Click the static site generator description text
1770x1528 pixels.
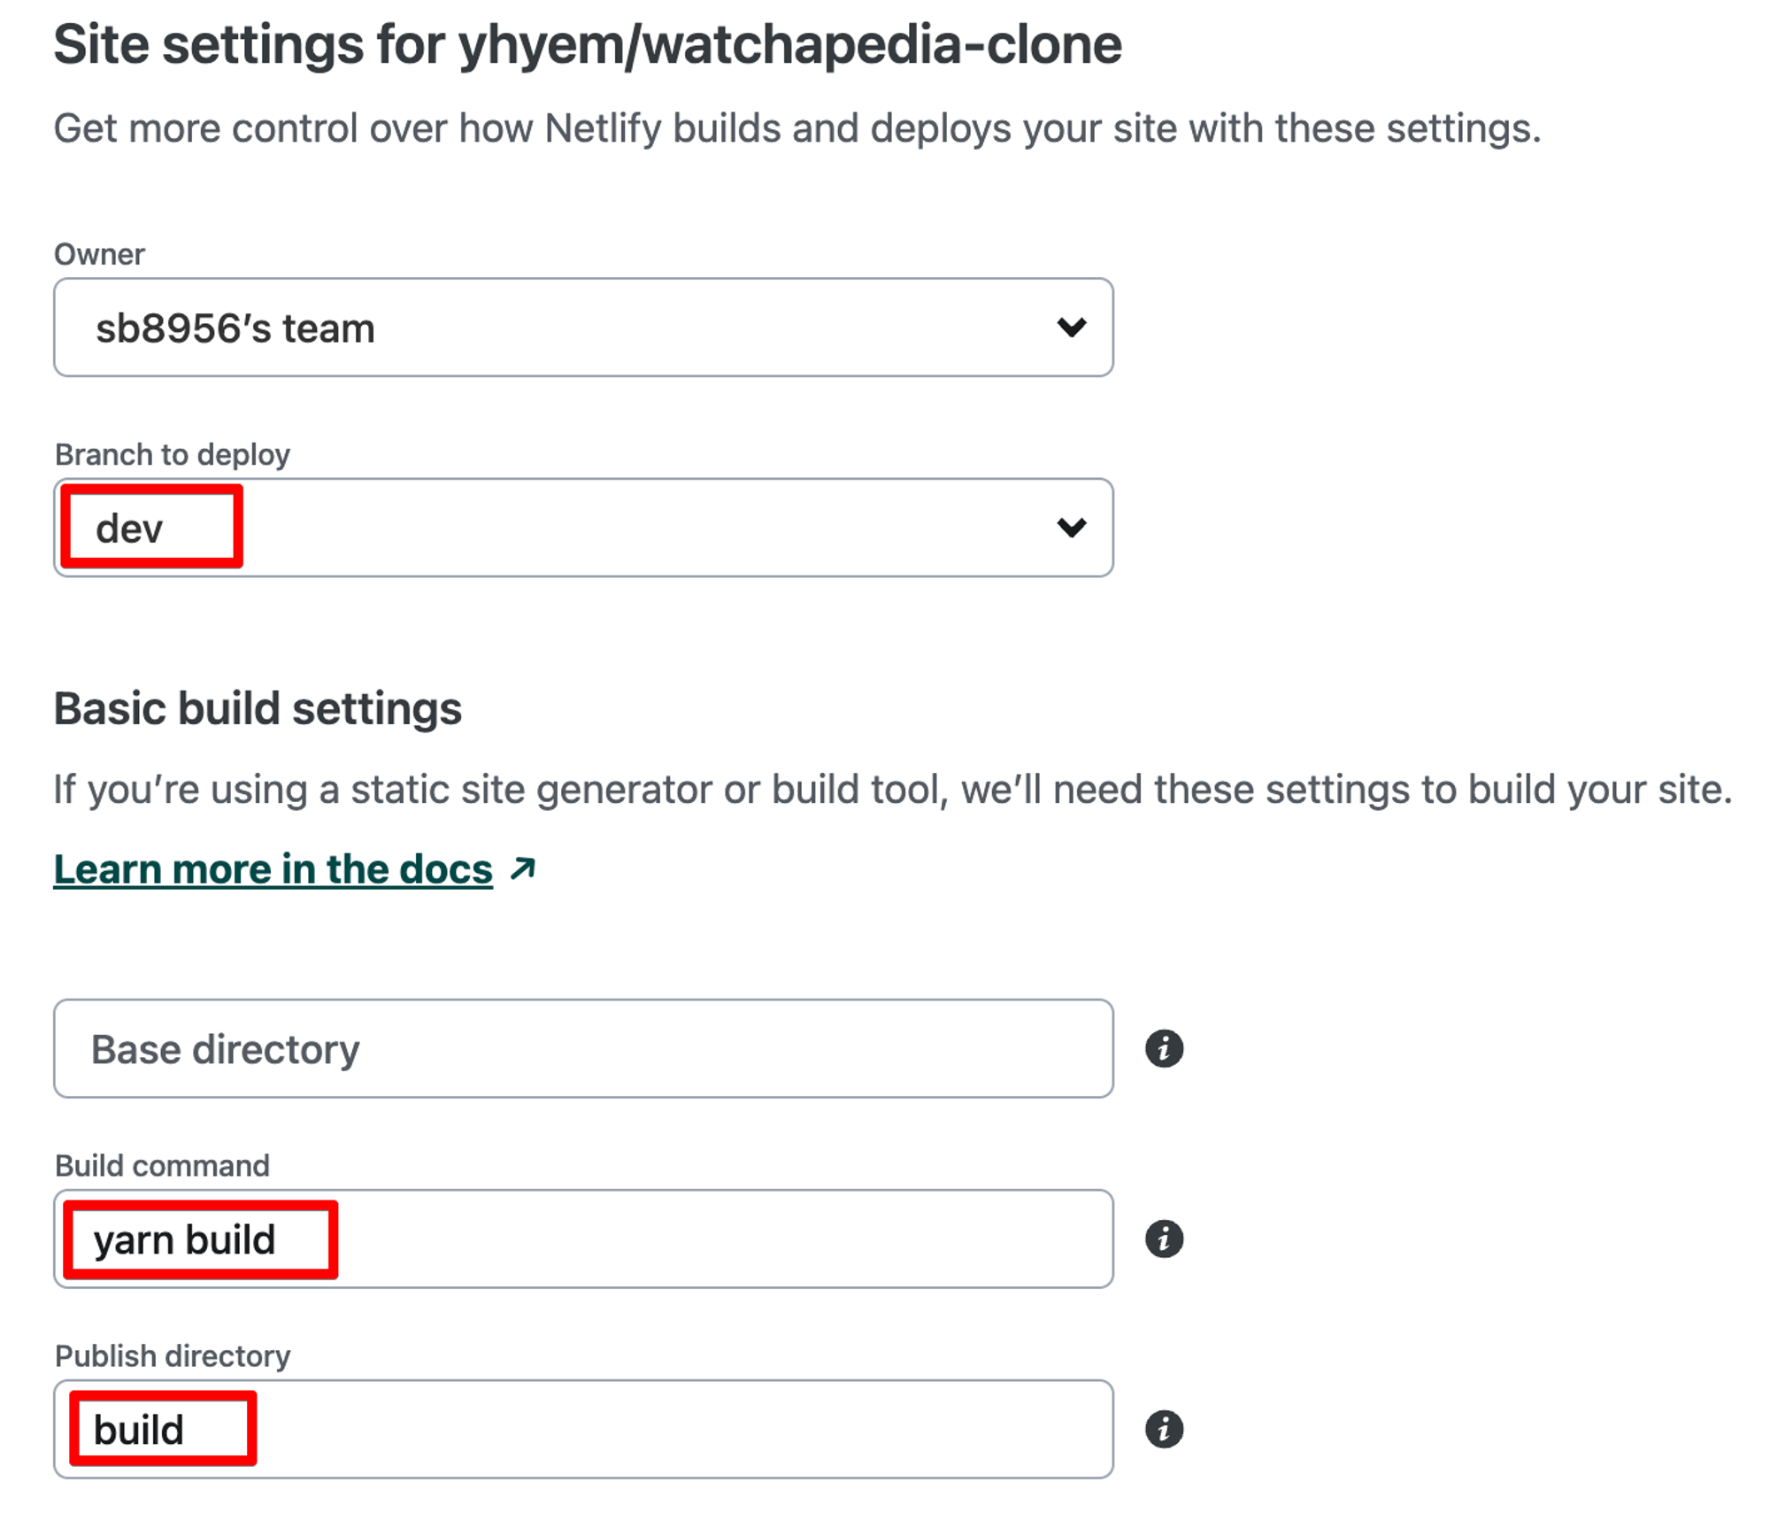coord(892,789)
